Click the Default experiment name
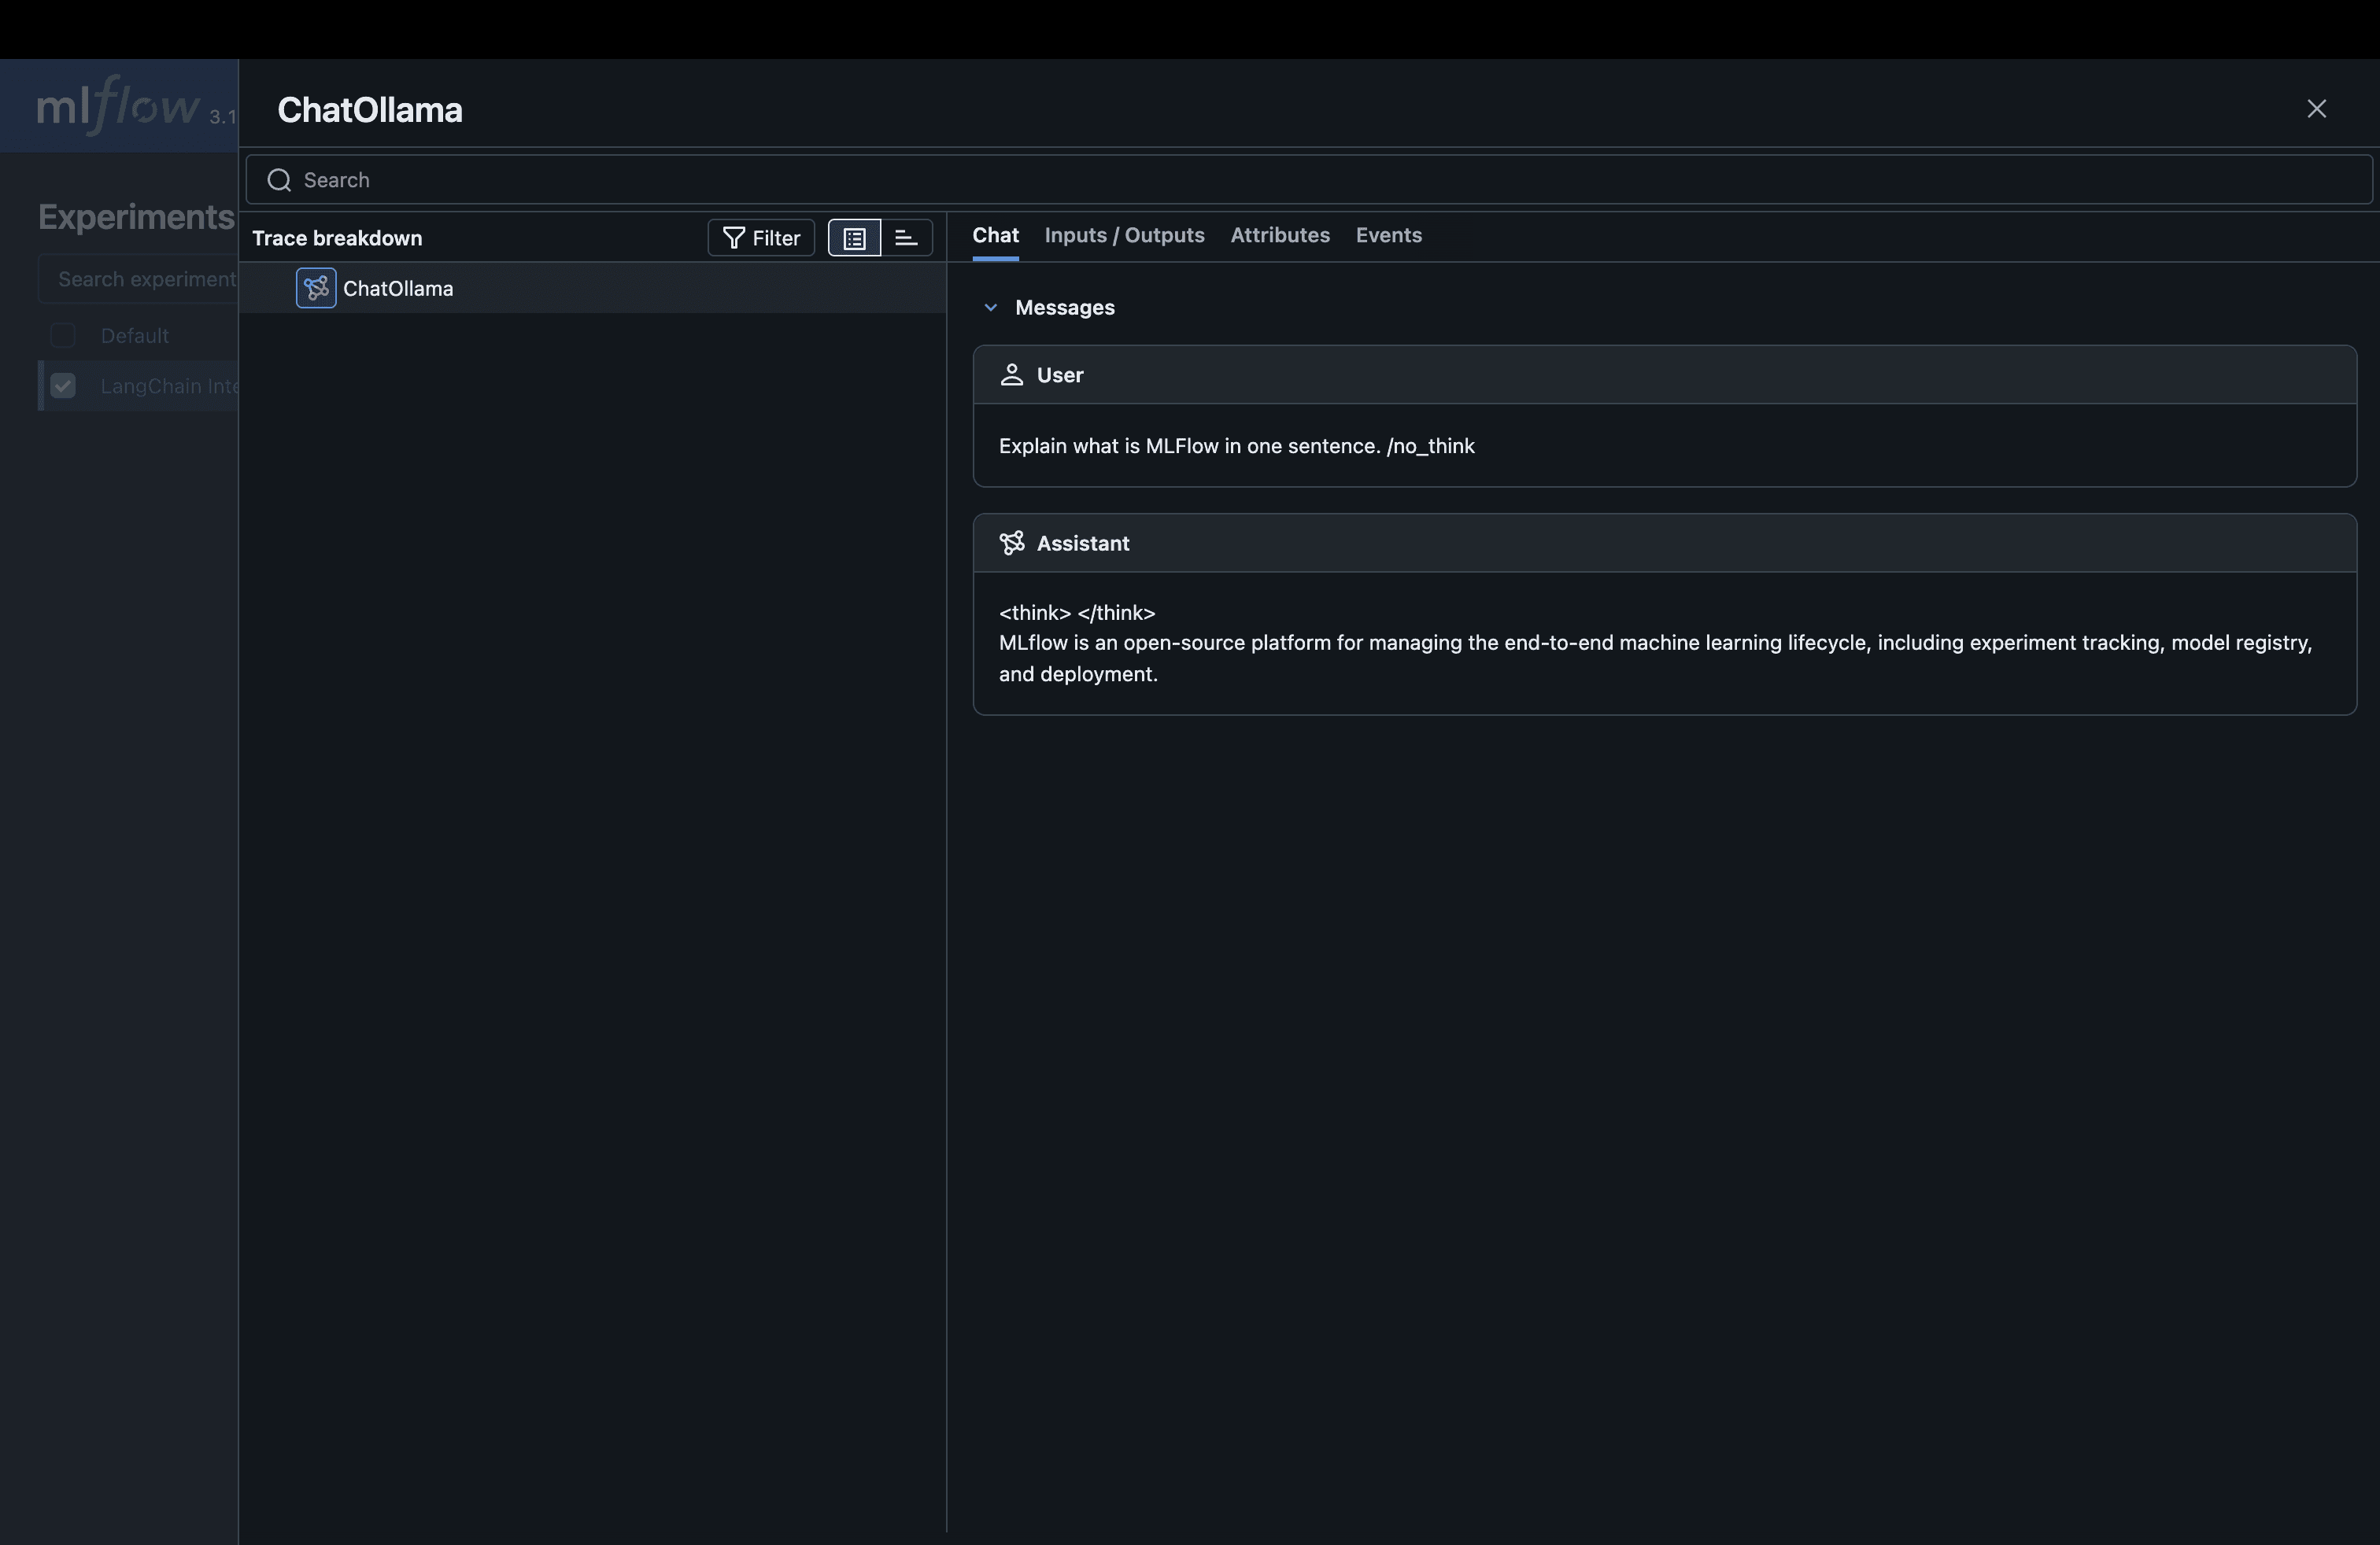 pos(135,336)
